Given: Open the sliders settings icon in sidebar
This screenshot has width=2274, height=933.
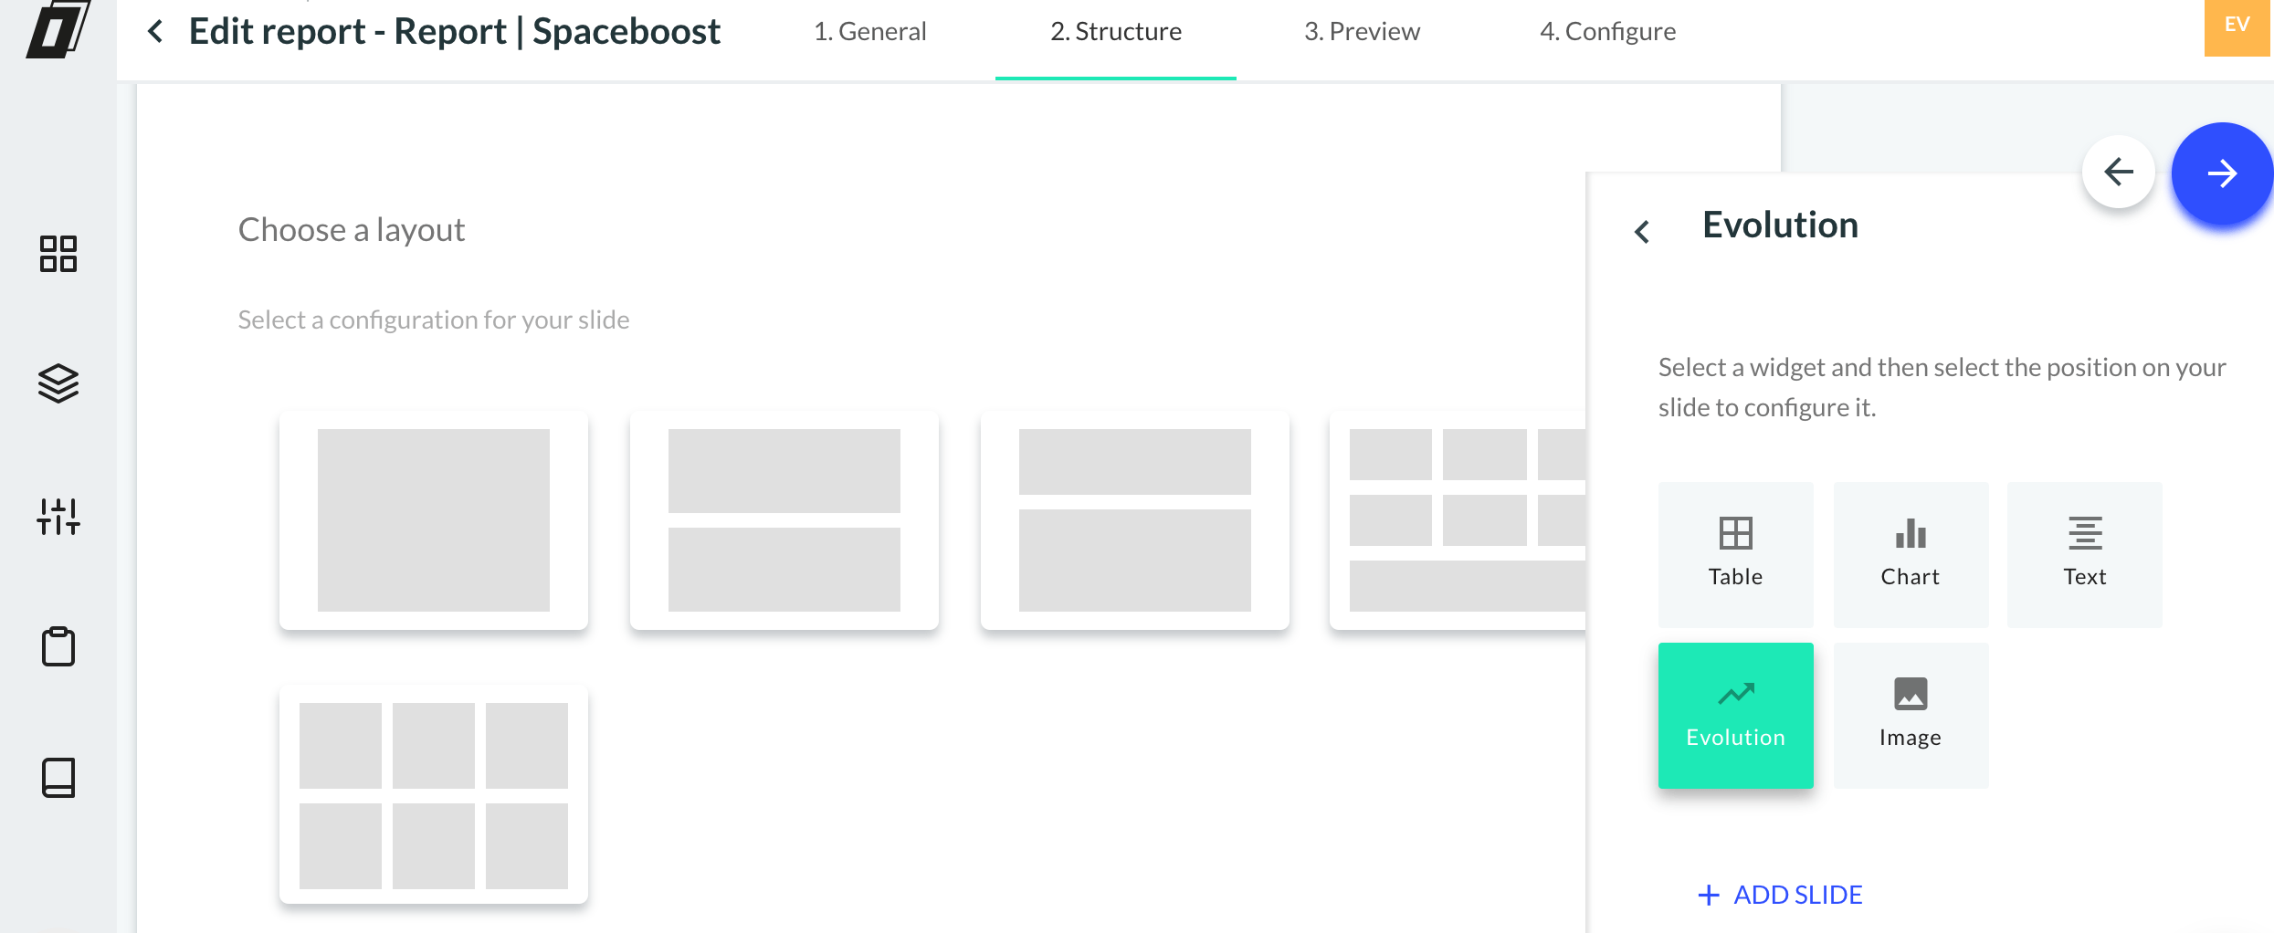Looking at the screenshot, I should 58,516.
